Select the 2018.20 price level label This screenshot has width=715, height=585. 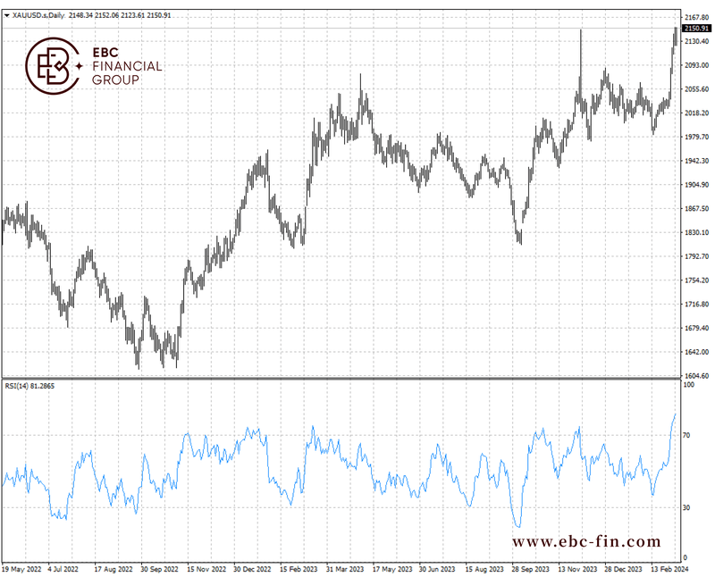coord(697,113)
